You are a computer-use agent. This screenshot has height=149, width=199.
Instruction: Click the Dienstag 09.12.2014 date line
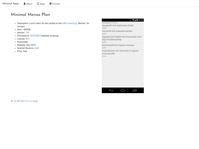click(x=109, y=23)
